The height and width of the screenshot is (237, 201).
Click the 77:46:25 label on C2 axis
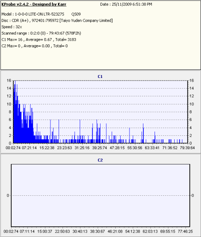(x=185, y=232)
